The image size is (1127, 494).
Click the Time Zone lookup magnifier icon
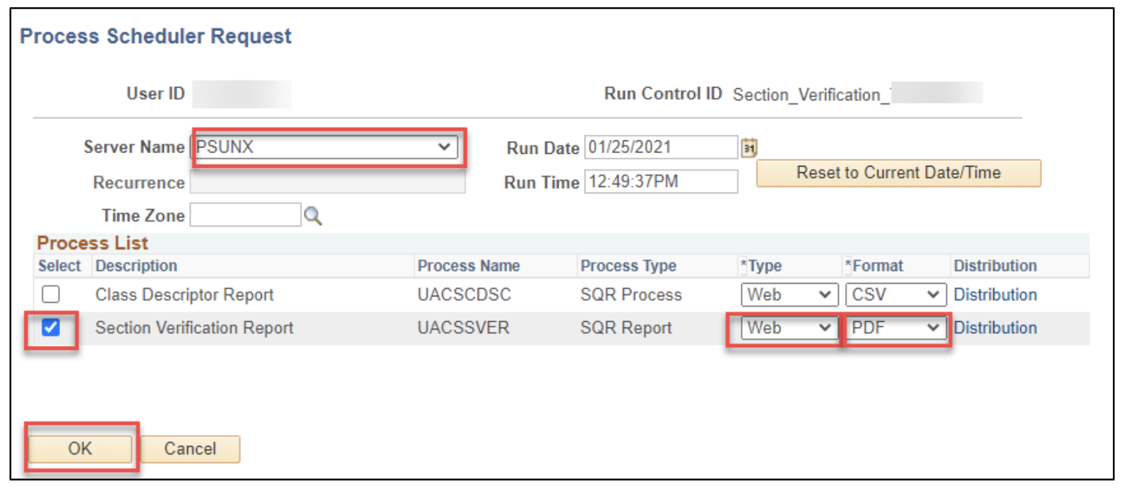pyautogui.click(x=312, y=216)
